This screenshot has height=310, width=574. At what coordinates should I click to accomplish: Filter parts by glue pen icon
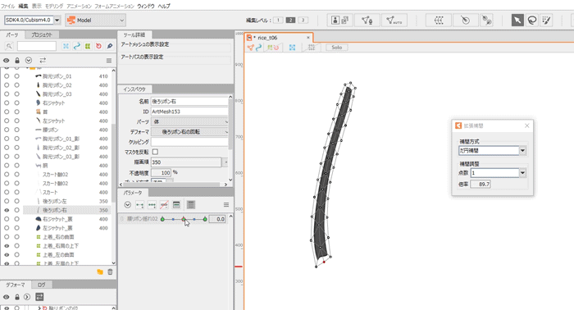(109, 46)
